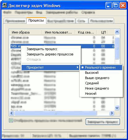Toggle the show all users' processes checkbox

pyautogui.click(x=11, y=121)
